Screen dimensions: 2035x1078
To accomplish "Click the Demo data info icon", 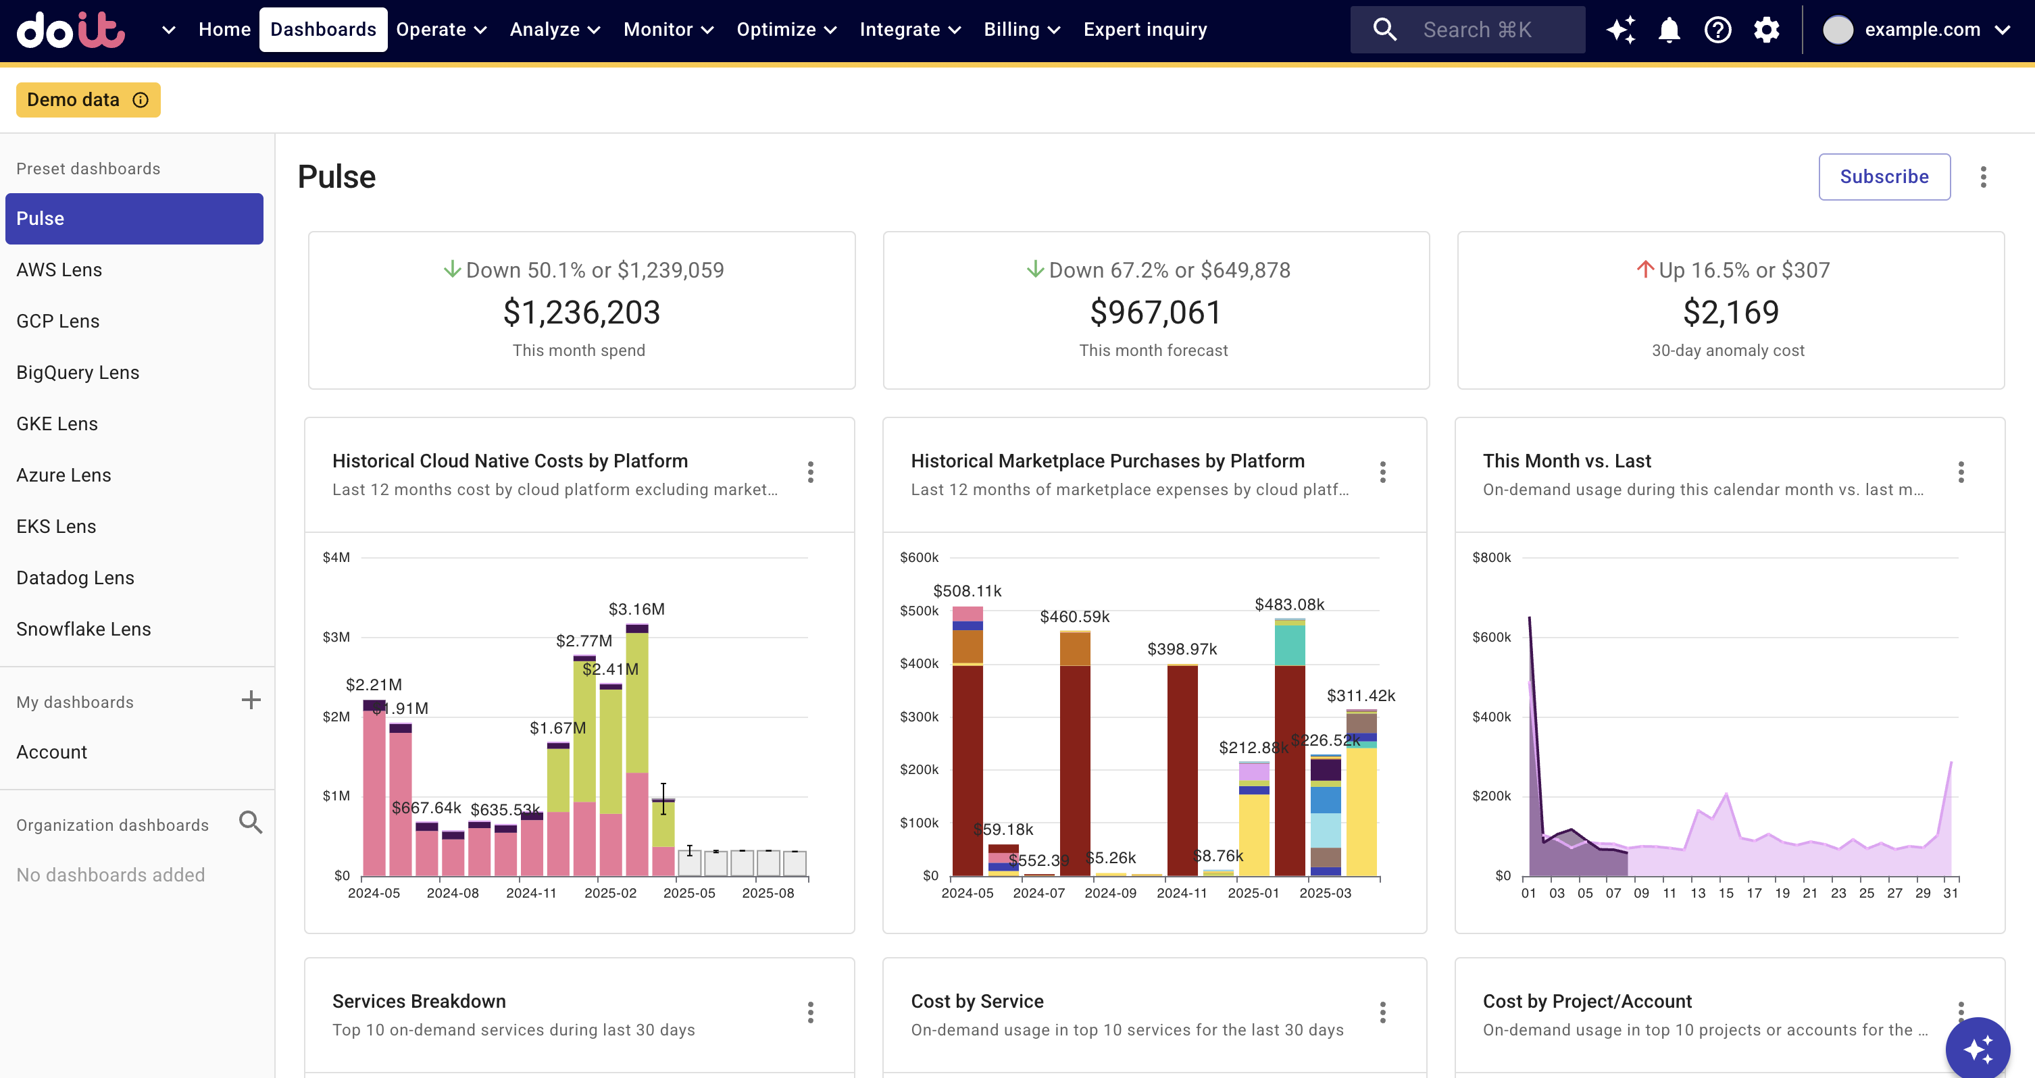I will pos(141,100).
